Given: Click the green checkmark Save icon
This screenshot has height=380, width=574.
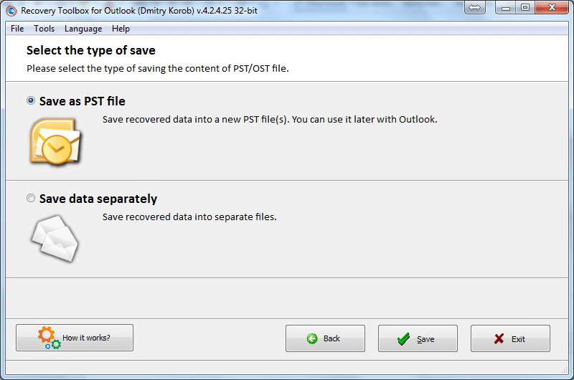Looking at the screenshot, I should coord(404,339).
